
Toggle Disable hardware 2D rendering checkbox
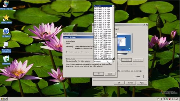pos(67,52)
